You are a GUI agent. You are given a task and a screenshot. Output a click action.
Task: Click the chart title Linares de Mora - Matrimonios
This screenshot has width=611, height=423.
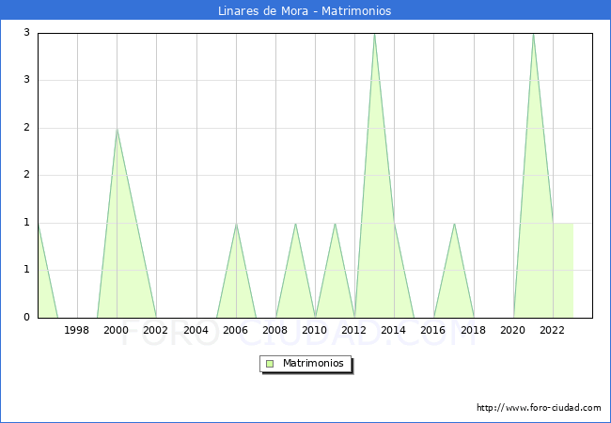(305, 10)
